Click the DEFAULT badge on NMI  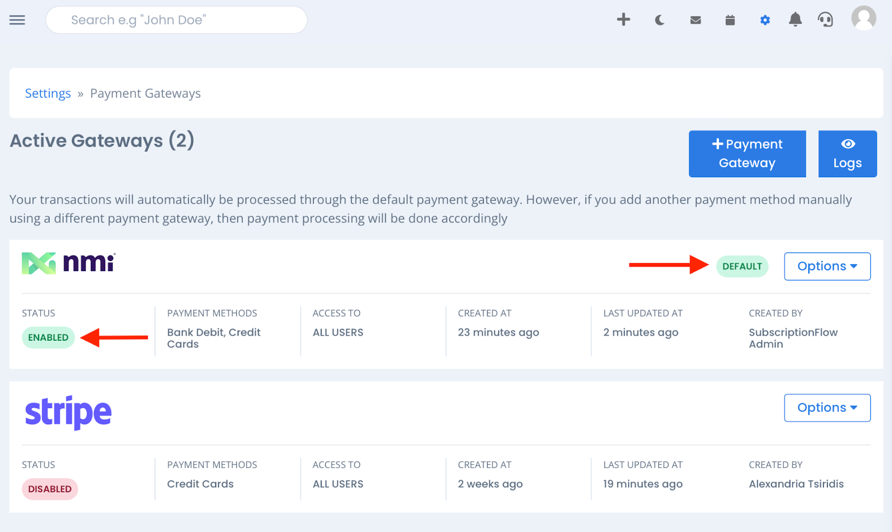pyautogui.click(x=742, y=267)
